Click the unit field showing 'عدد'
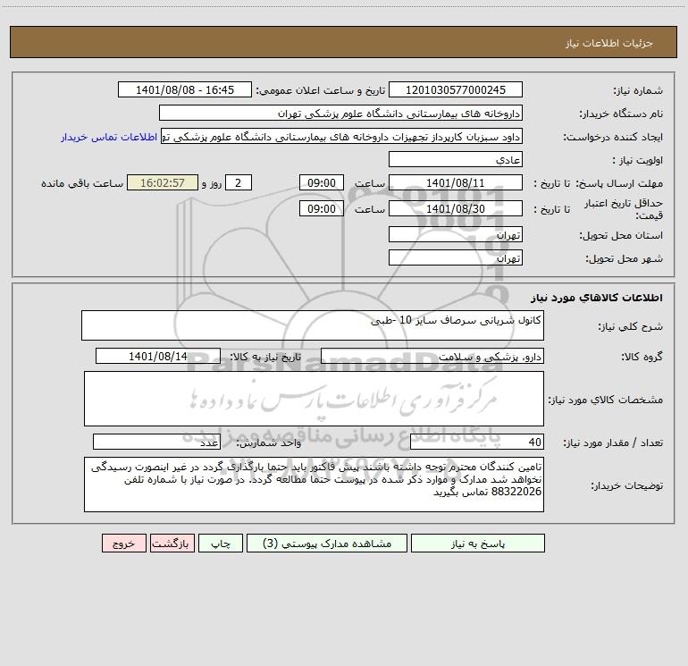688x666 pixels. point(156,443)
